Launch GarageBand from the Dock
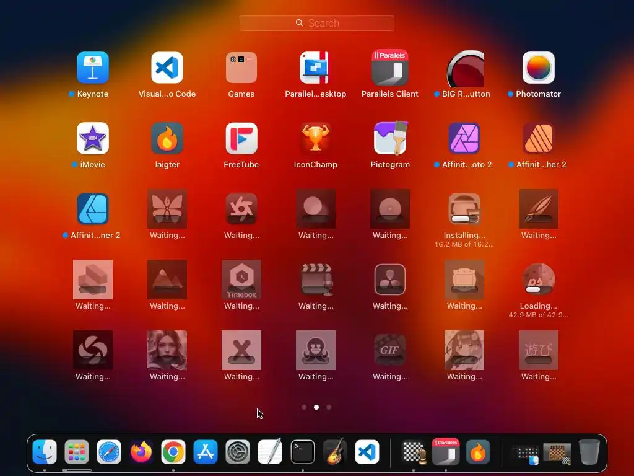Viewport: 634px width, 476px height. pyautogui.click(x=335, y=451)
